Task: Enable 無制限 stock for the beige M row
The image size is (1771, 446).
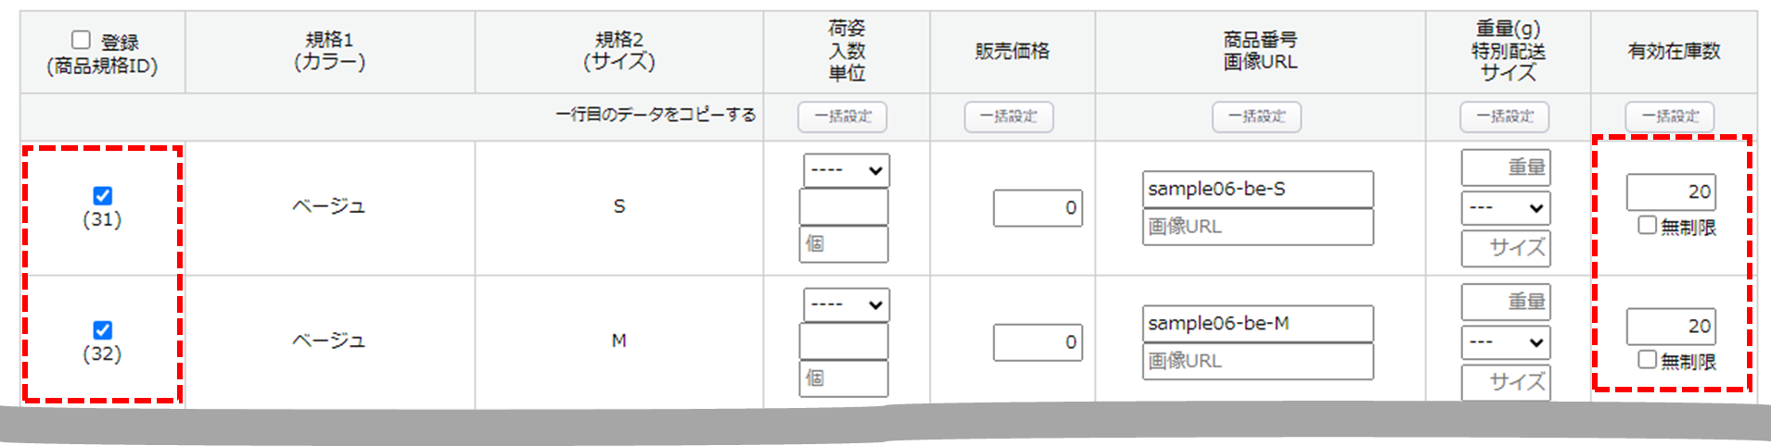Action: pos(1647,359)
